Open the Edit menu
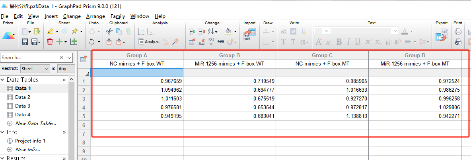This screenshot has height=160, width=471. click(18, 16)
